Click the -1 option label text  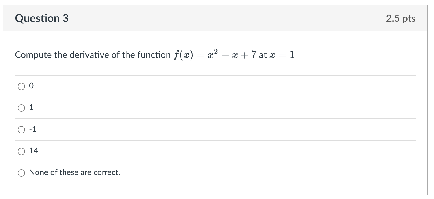[x=33, y=129]
